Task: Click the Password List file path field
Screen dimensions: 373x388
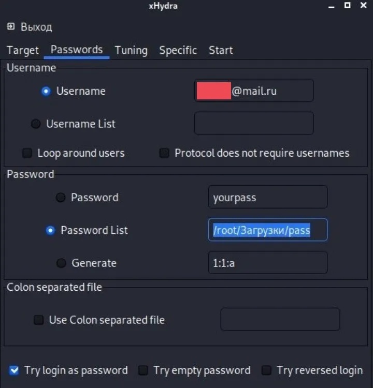Action: pyautogui.click(x=267, y=230)
